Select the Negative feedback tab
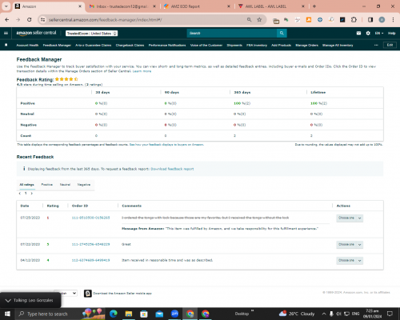 coord(84,185)
